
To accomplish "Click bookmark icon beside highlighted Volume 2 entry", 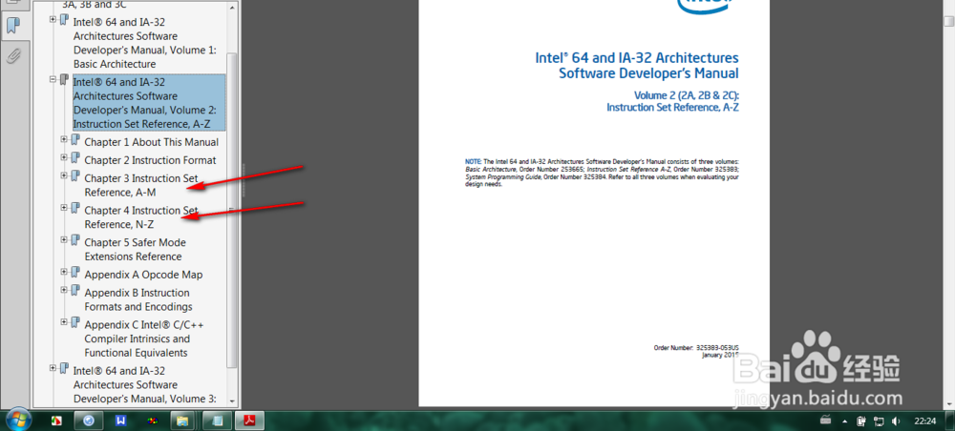I will (64, 80).
